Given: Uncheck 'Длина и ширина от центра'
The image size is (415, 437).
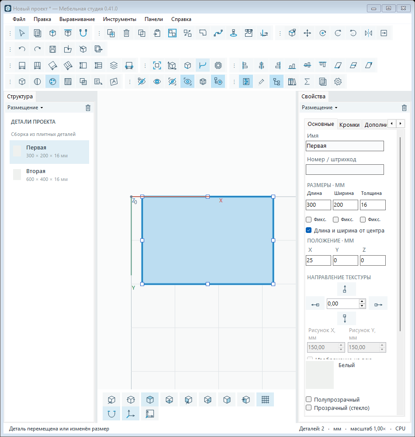Looking at the screenshot, I should click(308, 230).
